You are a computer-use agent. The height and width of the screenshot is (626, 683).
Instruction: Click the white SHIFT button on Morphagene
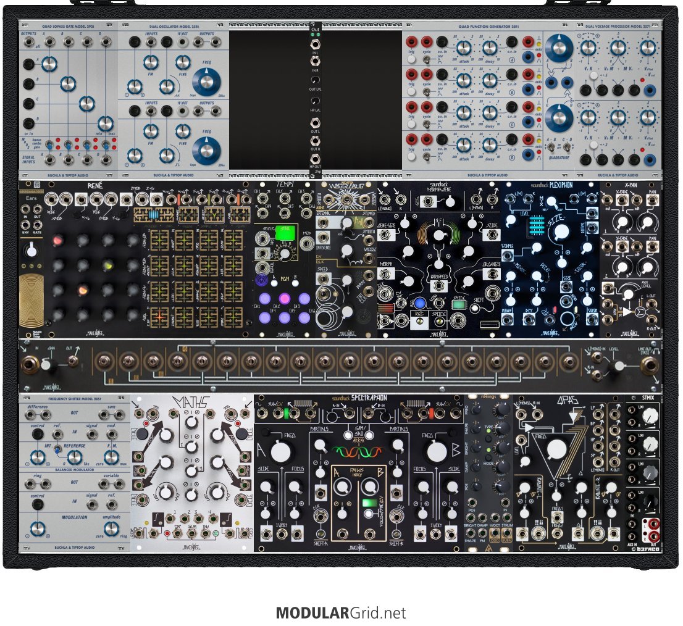pyautogui.click(x=475, y=308)
